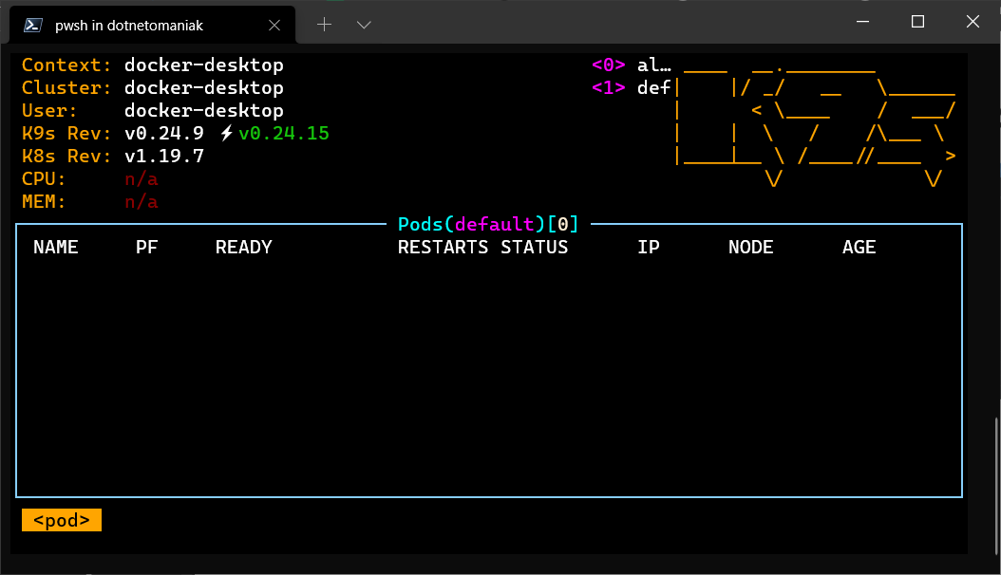Click the PF column header
This screenshot has width=1001, height=575.
point(147,248)
